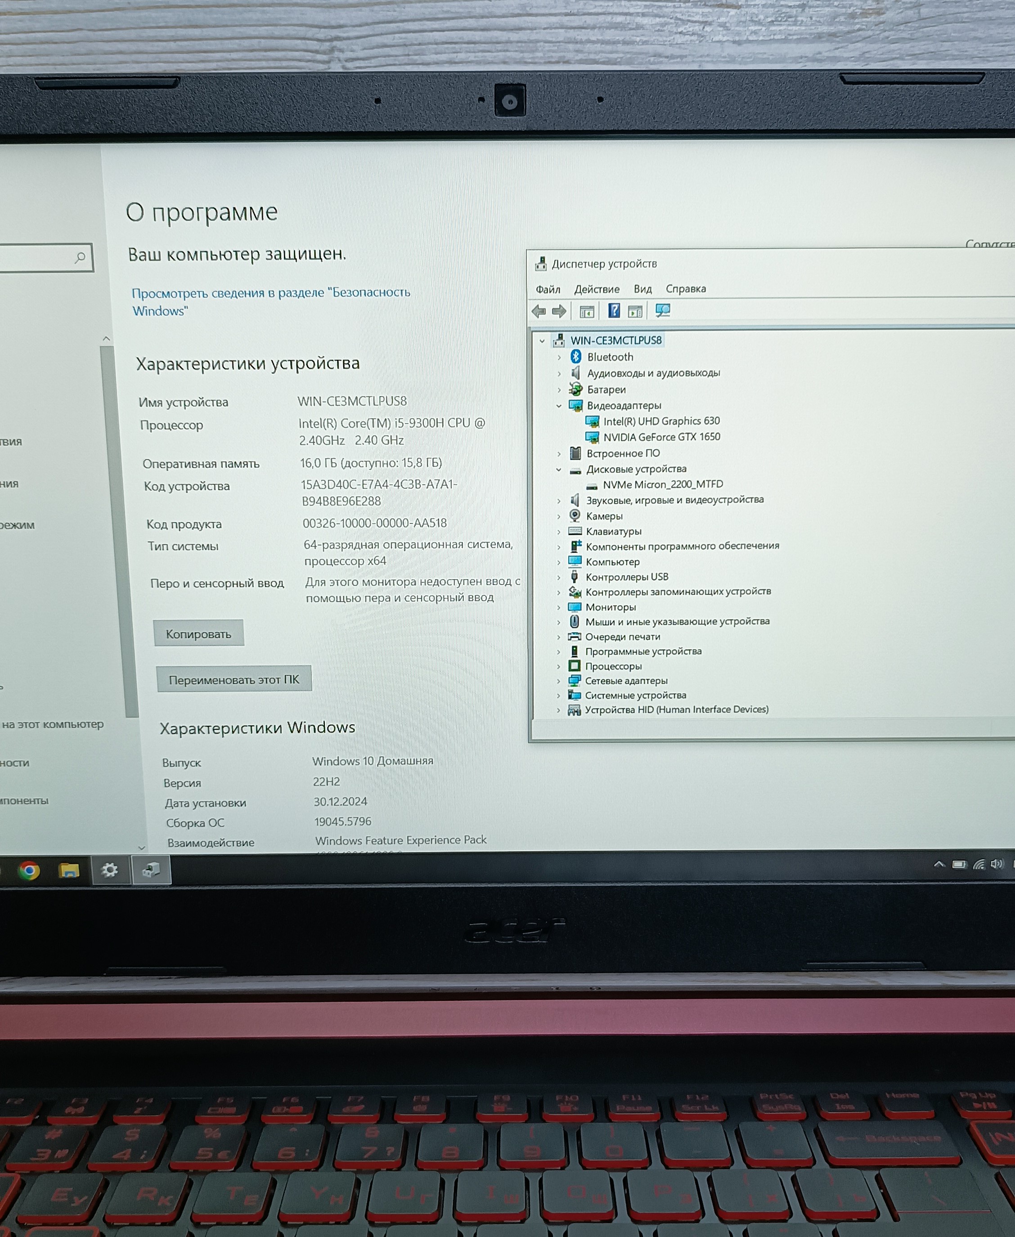Show hidden tray icons with the chevron
The width and height of the screenshot is (1015, 1237).
pos(939,864)
